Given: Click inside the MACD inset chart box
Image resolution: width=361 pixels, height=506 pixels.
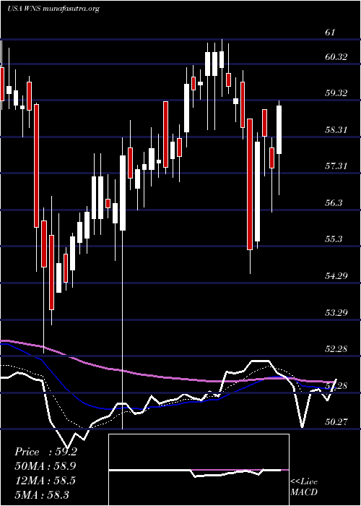Looking at the screenshot, I should tap(199, 470).
